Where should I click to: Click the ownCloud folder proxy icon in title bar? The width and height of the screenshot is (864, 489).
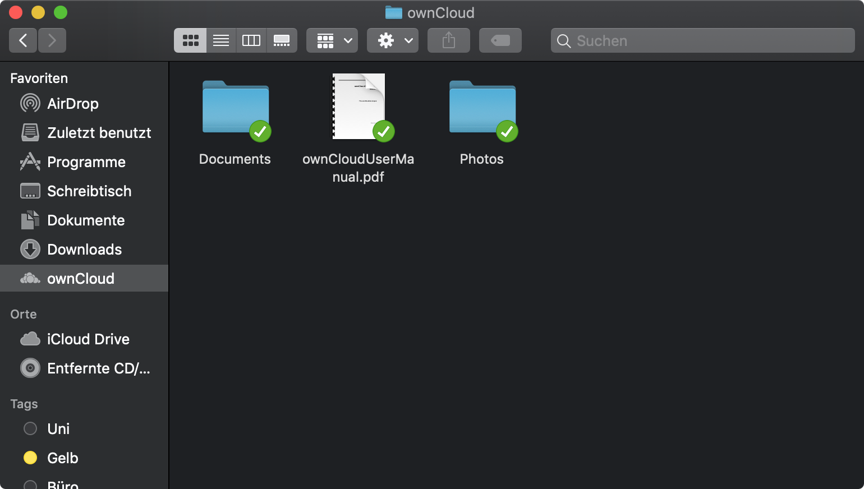click(x=394, y=12)
